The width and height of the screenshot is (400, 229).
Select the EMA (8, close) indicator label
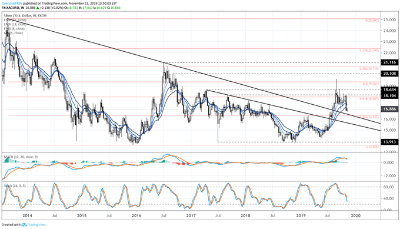(x=14, y=29)
